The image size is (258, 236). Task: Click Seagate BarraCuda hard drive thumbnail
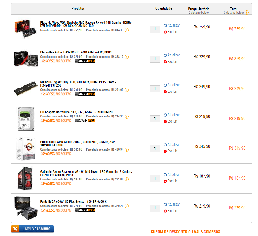[x=26, y=119]
